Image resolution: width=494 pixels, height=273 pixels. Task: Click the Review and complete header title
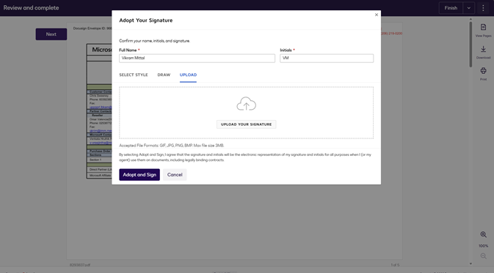(x=31, y=8)
